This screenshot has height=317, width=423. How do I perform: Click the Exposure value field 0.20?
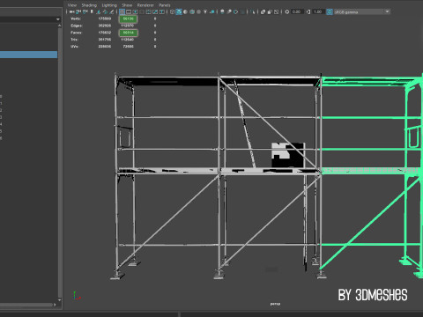(297, 11)
